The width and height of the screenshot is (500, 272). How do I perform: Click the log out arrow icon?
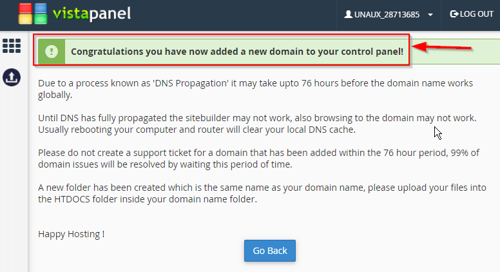coord(454,14)
